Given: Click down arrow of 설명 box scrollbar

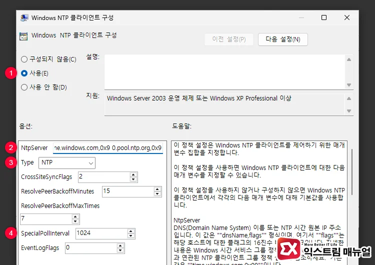Looking at the screenshot, I should 349,85.
